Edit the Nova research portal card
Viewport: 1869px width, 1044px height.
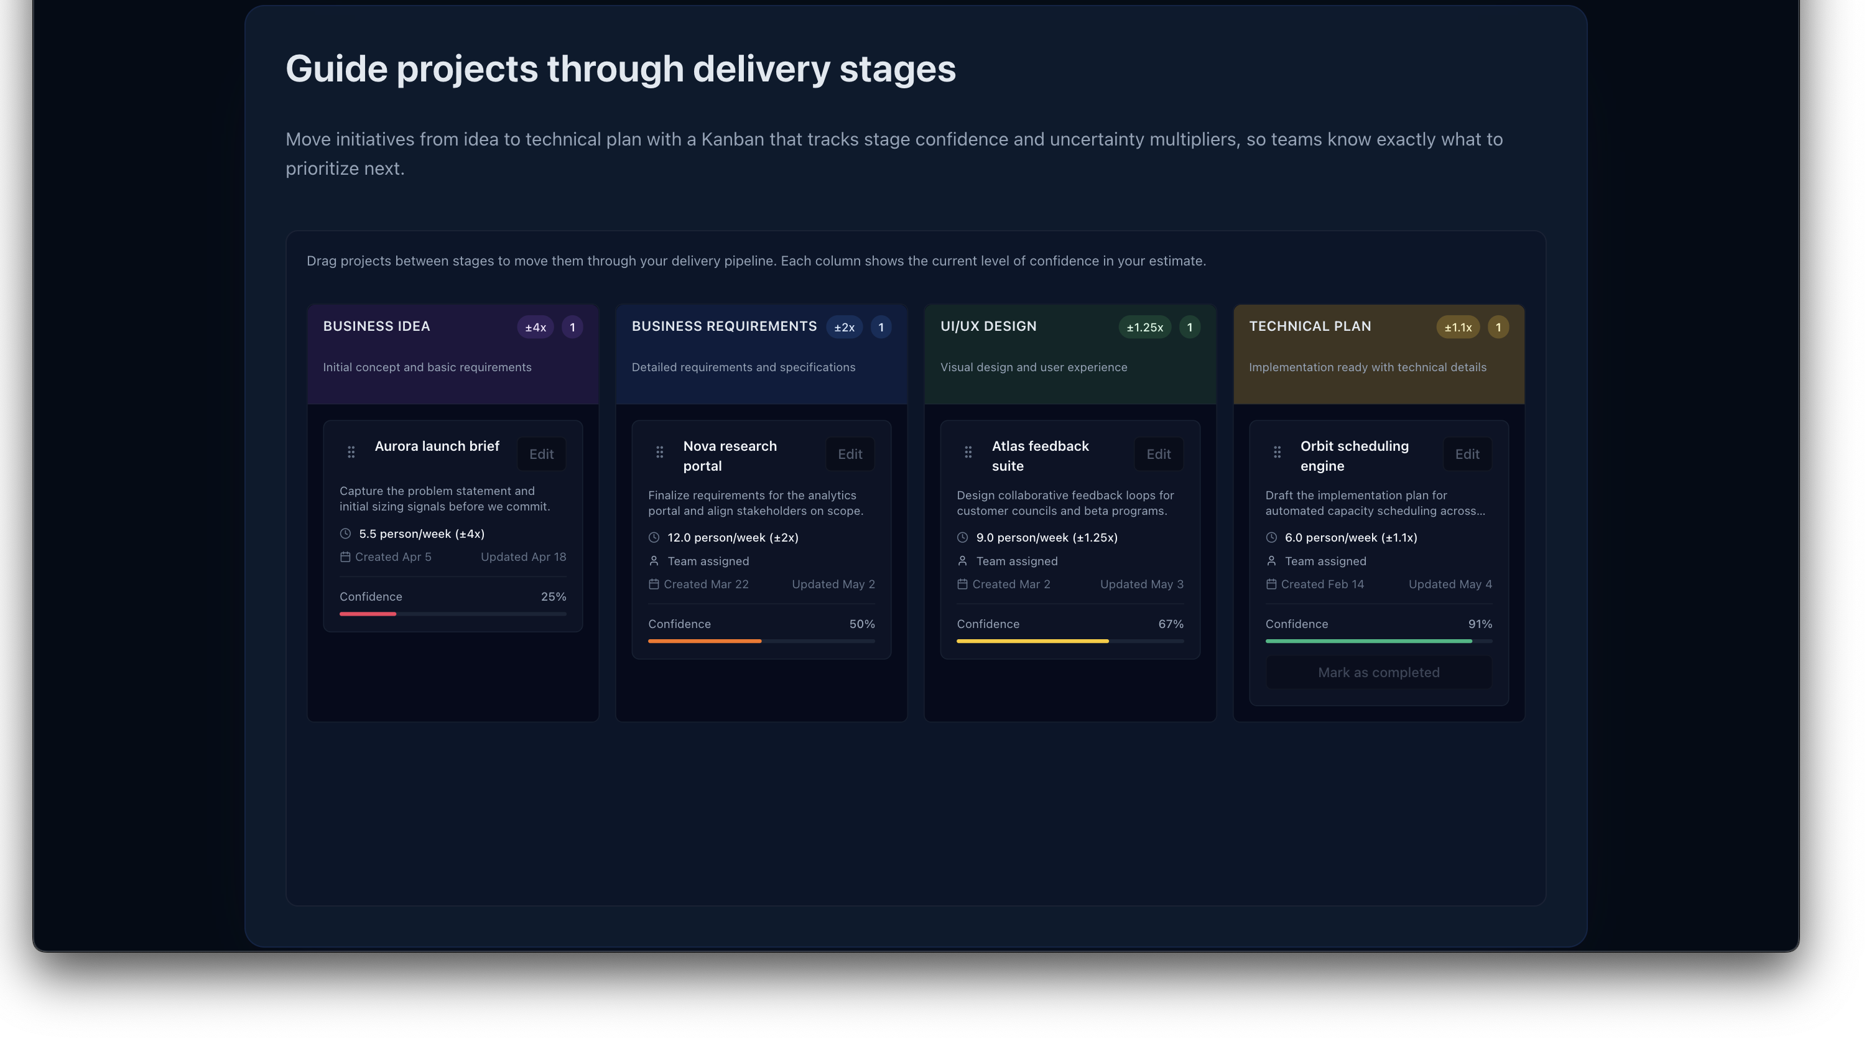tap(850, 453)
